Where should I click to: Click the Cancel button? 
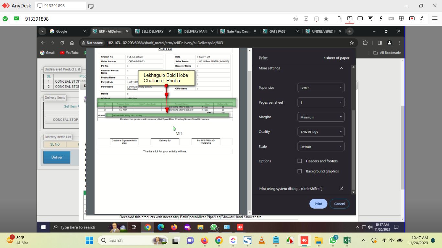(339, 204)
